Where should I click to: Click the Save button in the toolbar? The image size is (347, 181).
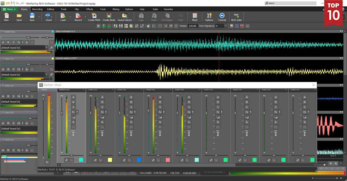coord(32,17)
